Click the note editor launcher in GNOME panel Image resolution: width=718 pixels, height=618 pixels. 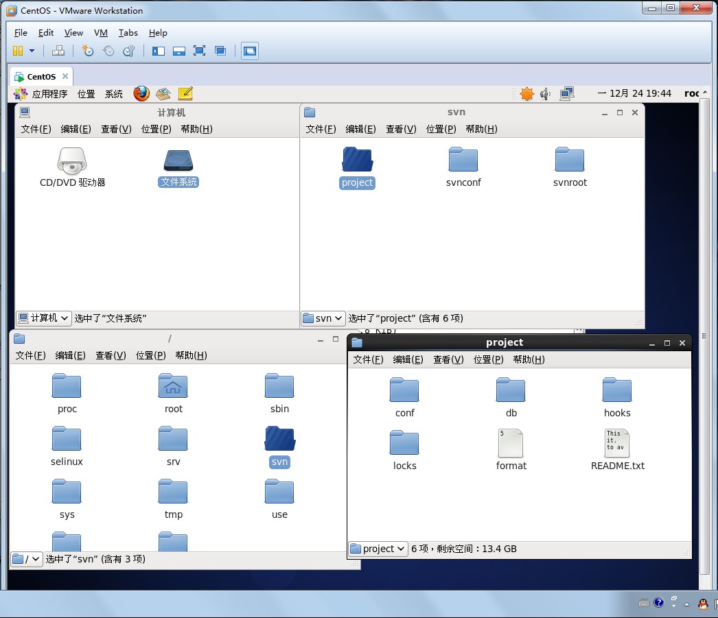tap(185, 93)
